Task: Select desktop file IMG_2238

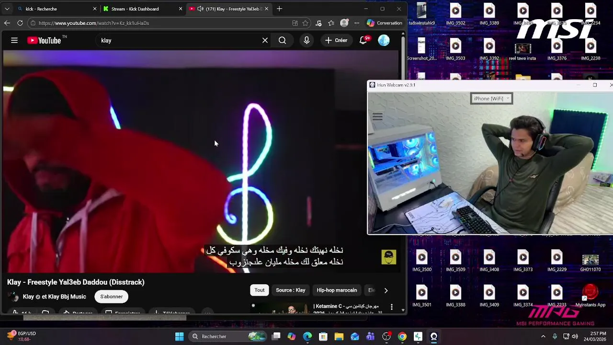Action: click(x=590, y=50)
